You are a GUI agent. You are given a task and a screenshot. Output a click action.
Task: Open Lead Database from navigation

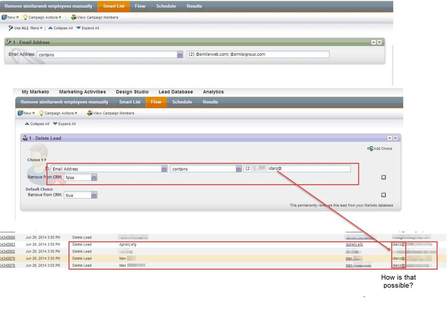point(175,92)
